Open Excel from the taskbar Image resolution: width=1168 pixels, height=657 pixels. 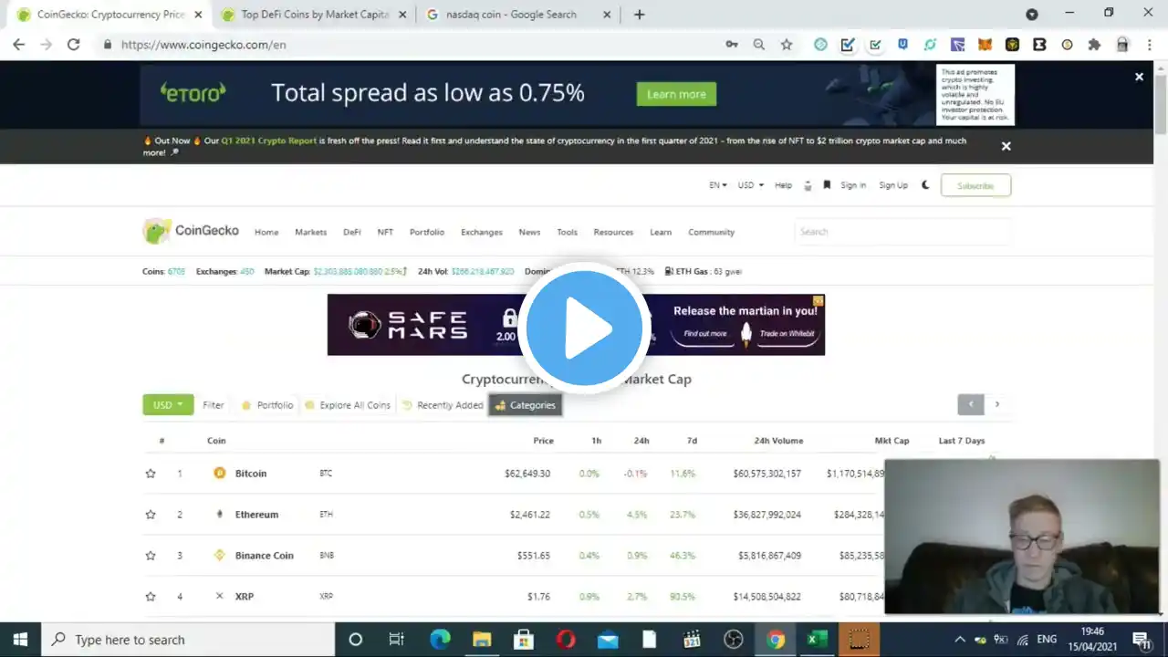[x=817, y=640]
